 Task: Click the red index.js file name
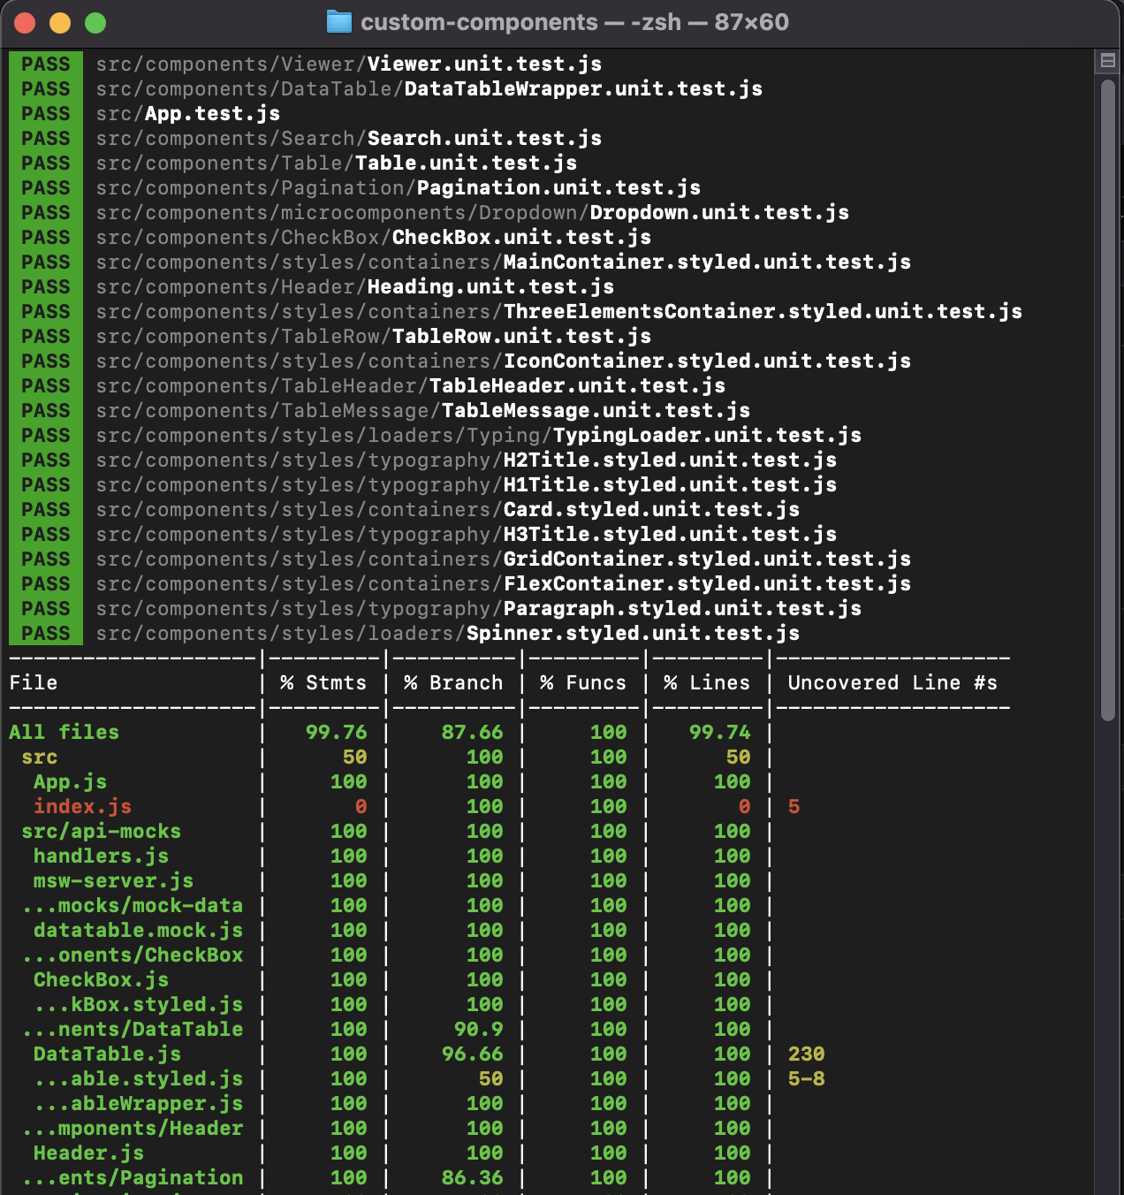[x=82, y=807]
